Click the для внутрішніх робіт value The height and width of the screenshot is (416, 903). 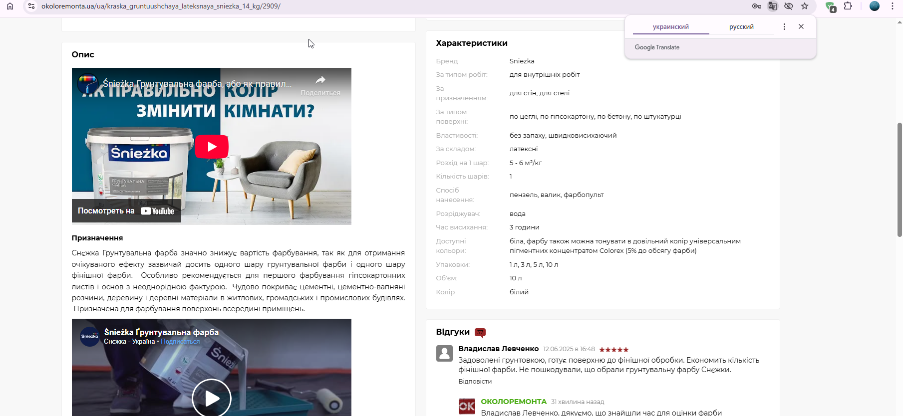pyautogui.click(x=545, y=74)
